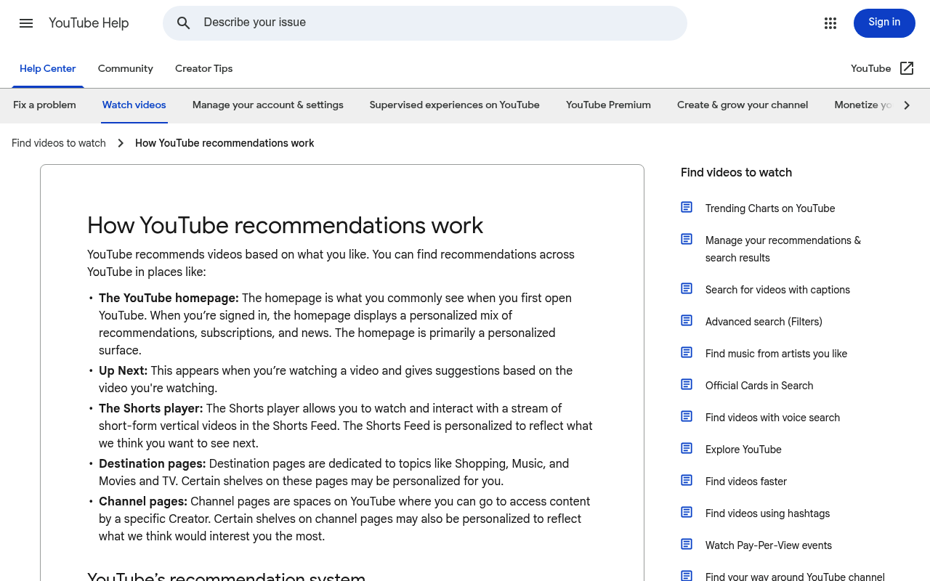Click the Sign in button

coord(884,23)
